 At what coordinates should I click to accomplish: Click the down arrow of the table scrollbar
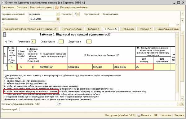click(x=182, y=98)
